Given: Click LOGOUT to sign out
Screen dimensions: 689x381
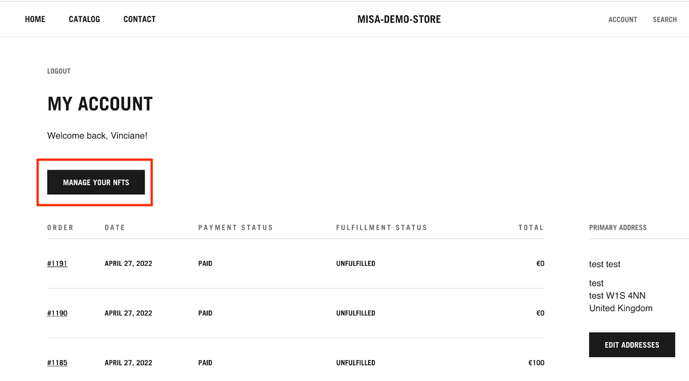Looking at the screenshot, I should (x=59, y=71).
